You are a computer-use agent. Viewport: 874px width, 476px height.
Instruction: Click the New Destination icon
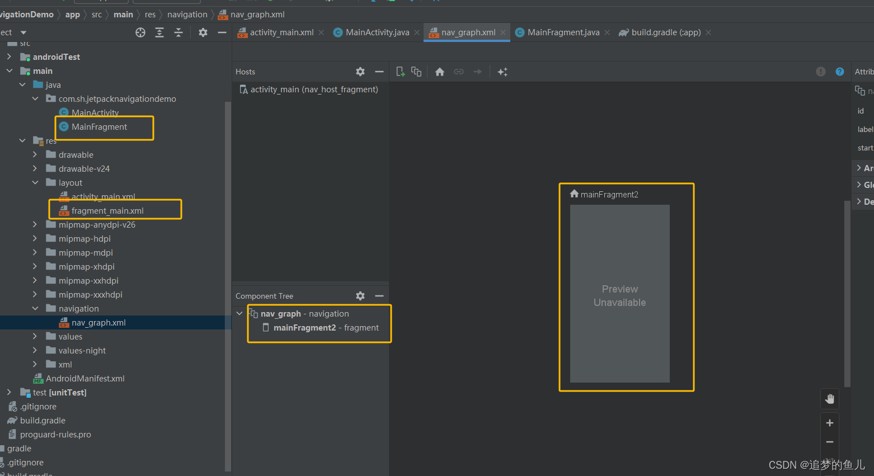click(401, 72)
